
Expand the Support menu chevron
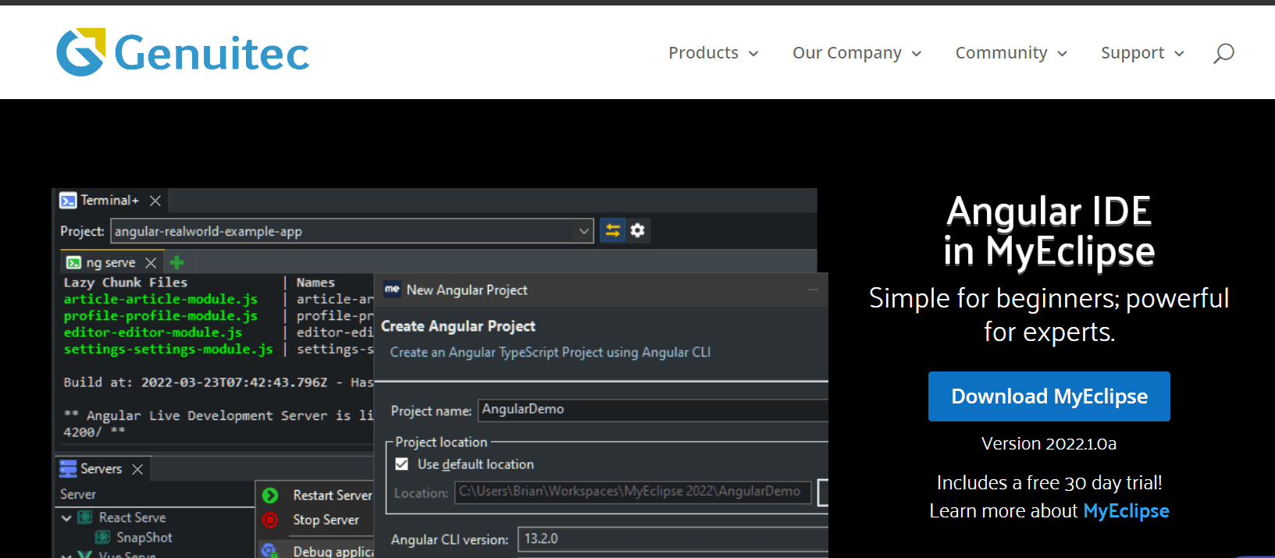pos(1179,54)
